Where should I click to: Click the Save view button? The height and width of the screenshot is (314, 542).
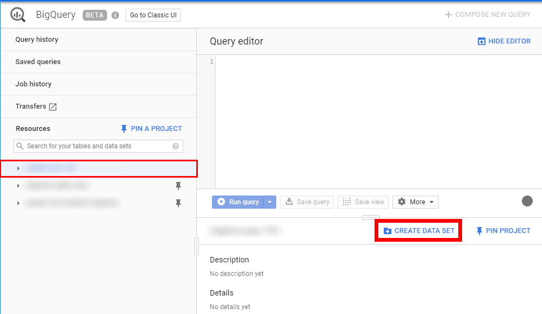tap(363, 202)
